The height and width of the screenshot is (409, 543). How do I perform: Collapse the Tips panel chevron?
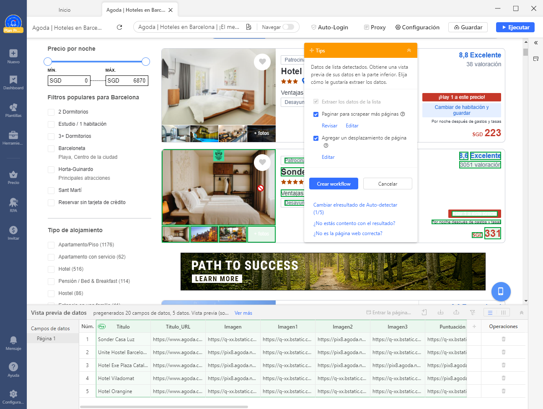(409, 50)
